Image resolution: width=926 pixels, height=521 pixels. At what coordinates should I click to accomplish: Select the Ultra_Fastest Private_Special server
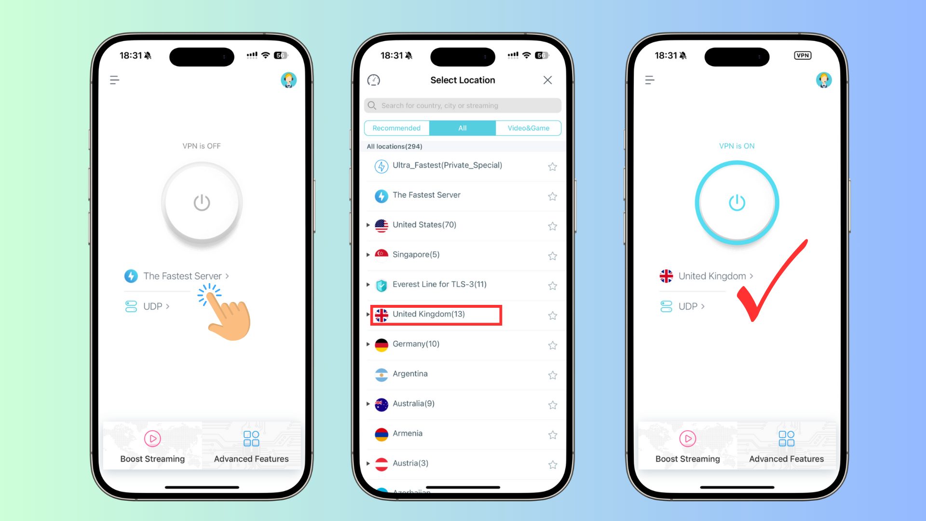coord(447,165)
